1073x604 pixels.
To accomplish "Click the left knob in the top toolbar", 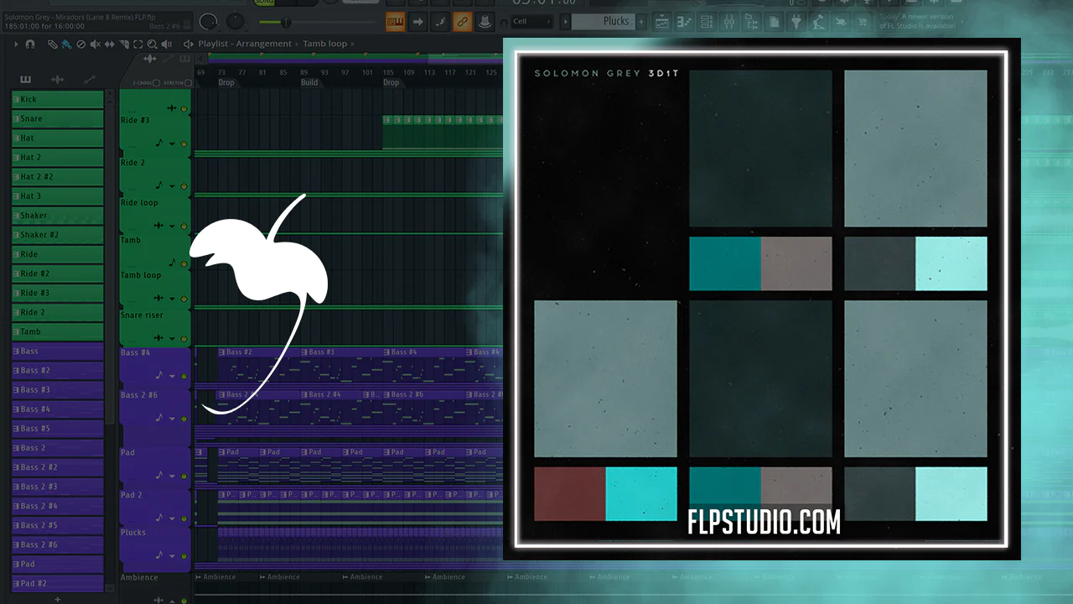I will pos(208,21).
